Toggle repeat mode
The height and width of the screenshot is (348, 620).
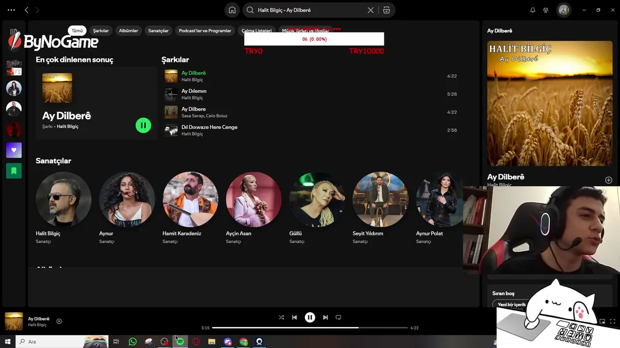point(339,318)
